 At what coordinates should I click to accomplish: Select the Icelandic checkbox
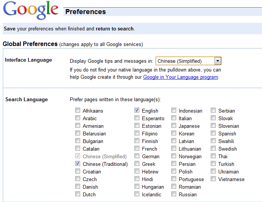(x=137, y=194)
